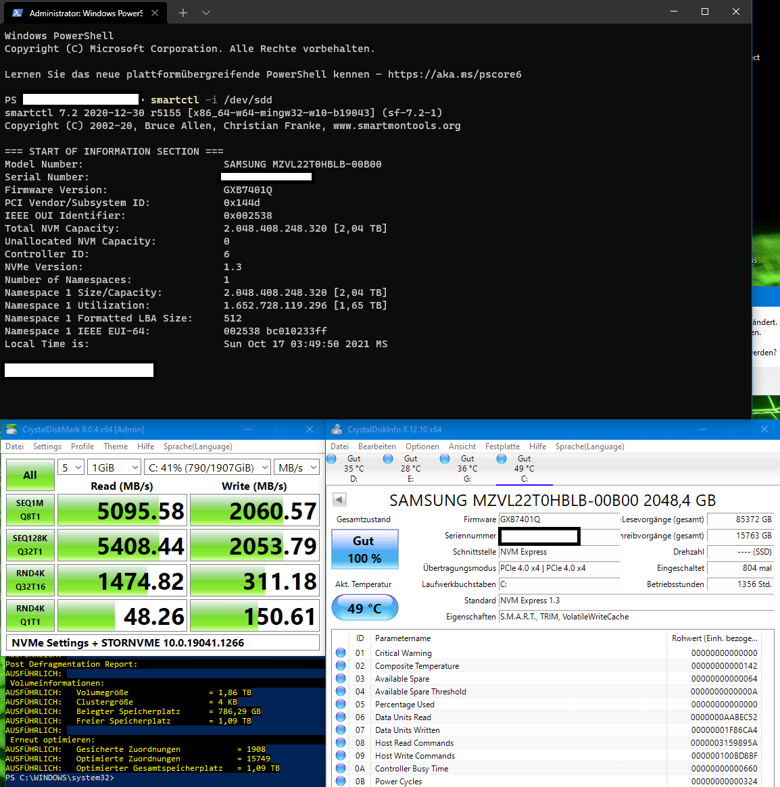This screenshot has width=780, height=787.
Task: Click the RND4K Q1T1 read result 48.26
Action: [x=122, y=616]
